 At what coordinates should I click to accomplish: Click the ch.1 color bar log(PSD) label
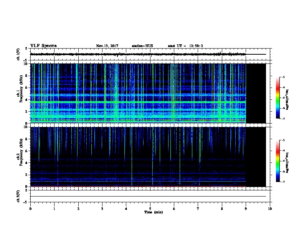point(287,99)
